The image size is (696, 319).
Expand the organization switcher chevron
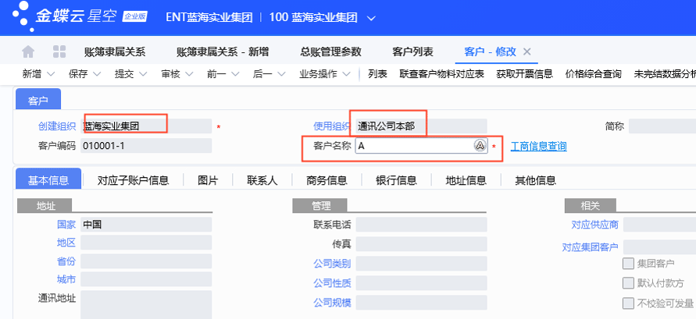click(371, 18)
